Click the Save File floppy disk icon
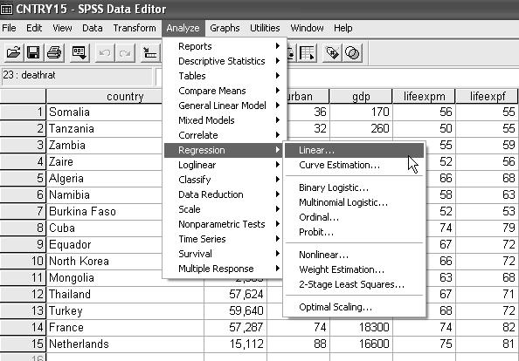The image size is (519, 361). tap(33, 53)
